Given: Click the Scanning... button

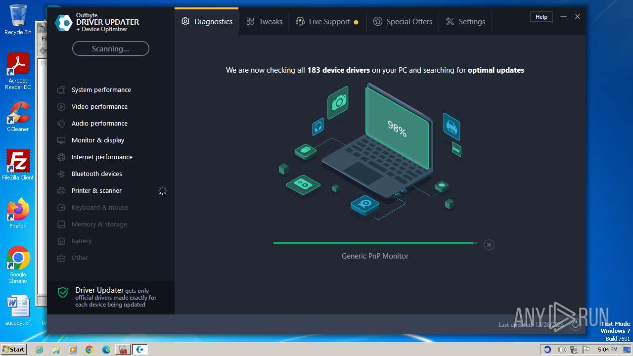Looking at the screenshot, I should (x=110, y=48).
